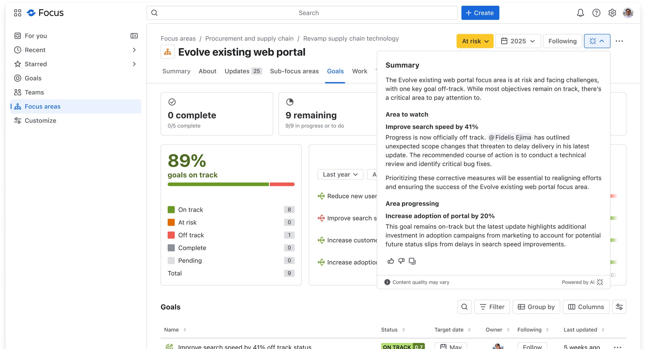Toggle the Following button
Screen dimensions: 646x349
(562, 41)
